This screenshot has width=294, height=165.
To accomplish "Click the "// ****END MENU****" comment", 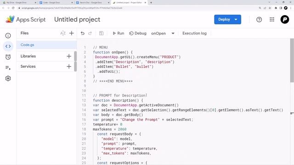I will point(113,81).
